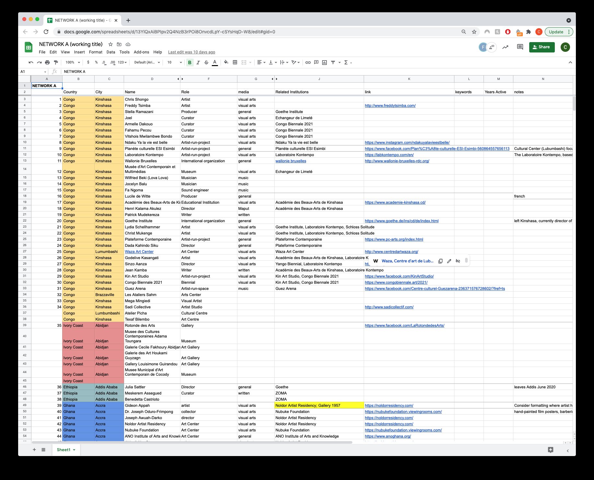Image resolution: width=594 pixels, height=480 pixels.
Task: Move the document to a folder
Action: point(119,44)
